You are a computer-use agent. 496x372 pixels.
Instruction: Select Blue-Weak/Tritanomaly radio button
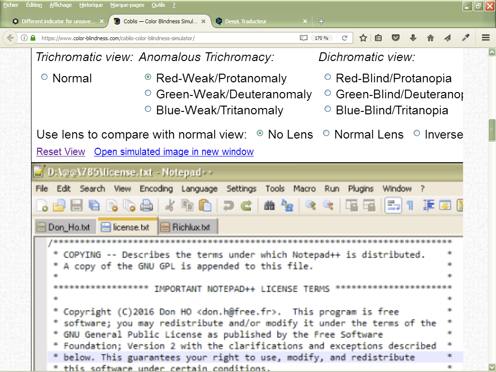[x=148, y=109]
